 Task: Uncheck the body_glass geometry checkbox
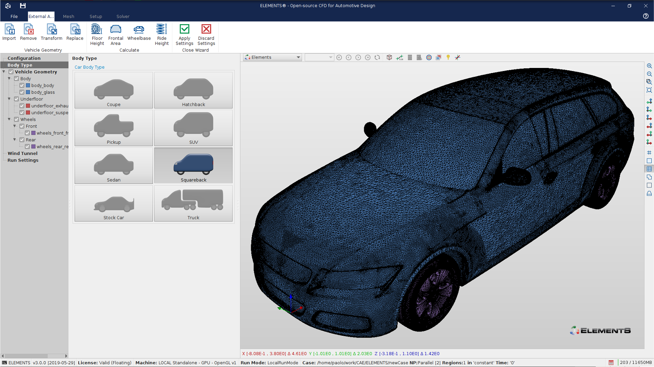[22, 92]
